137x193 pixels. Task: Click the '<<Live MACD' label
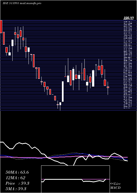point(115,186)
